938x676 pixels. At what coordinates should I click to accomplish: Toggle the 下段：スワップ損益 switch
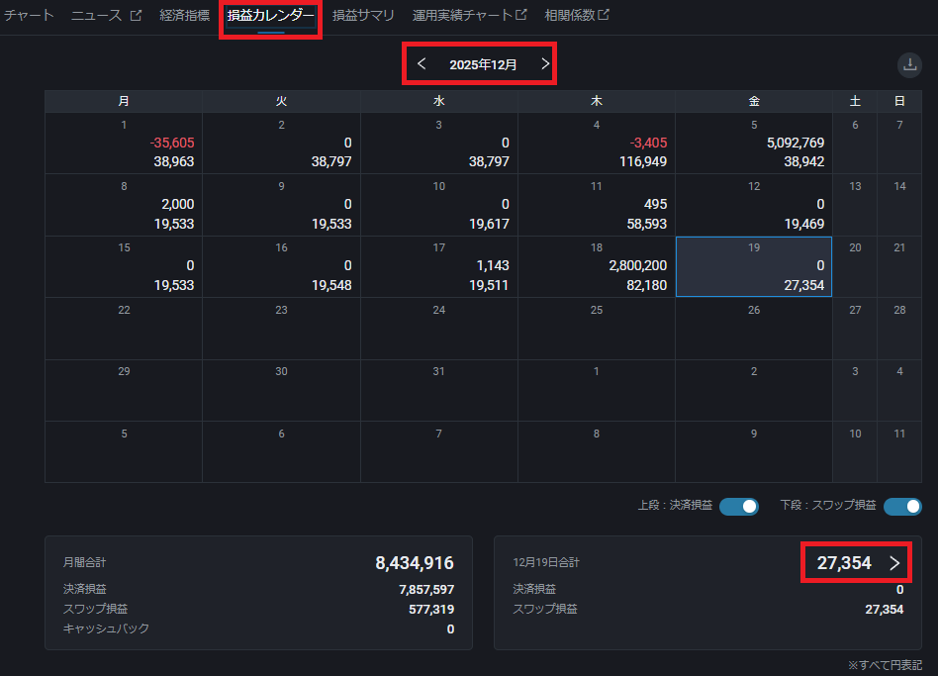coord(902,506)
